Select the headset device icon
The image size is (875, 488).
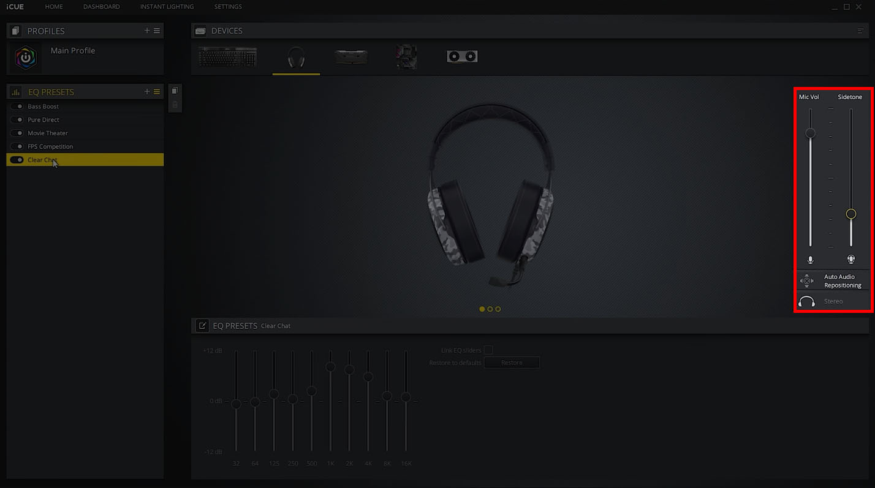click(296, 56)
